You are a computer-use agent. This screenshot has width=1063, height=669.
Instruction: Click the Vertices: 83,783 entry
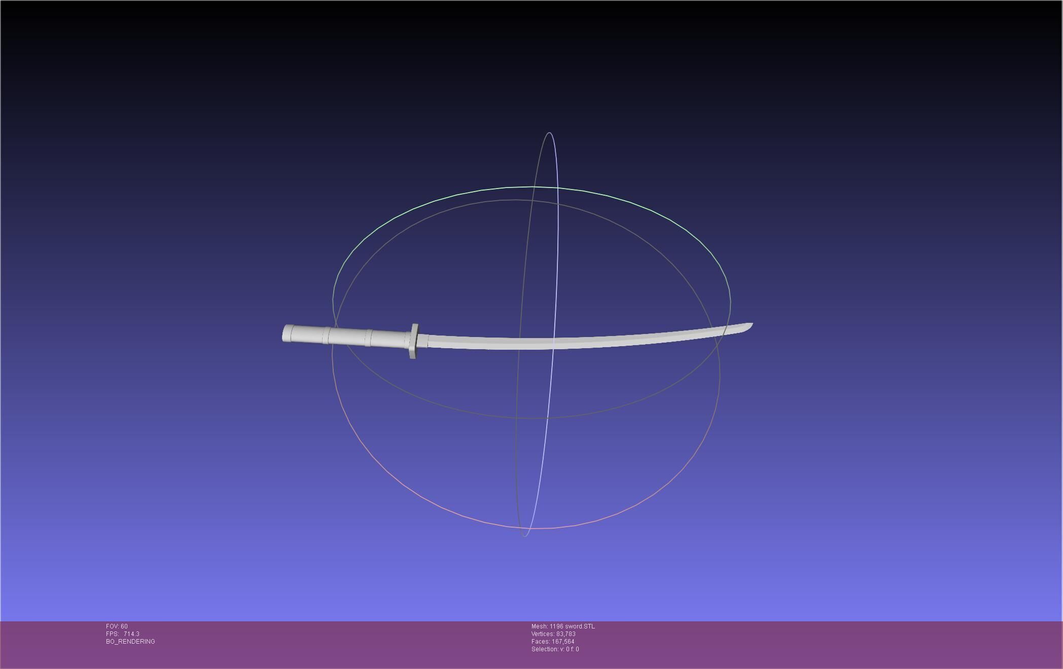click(x=553, y=634)
